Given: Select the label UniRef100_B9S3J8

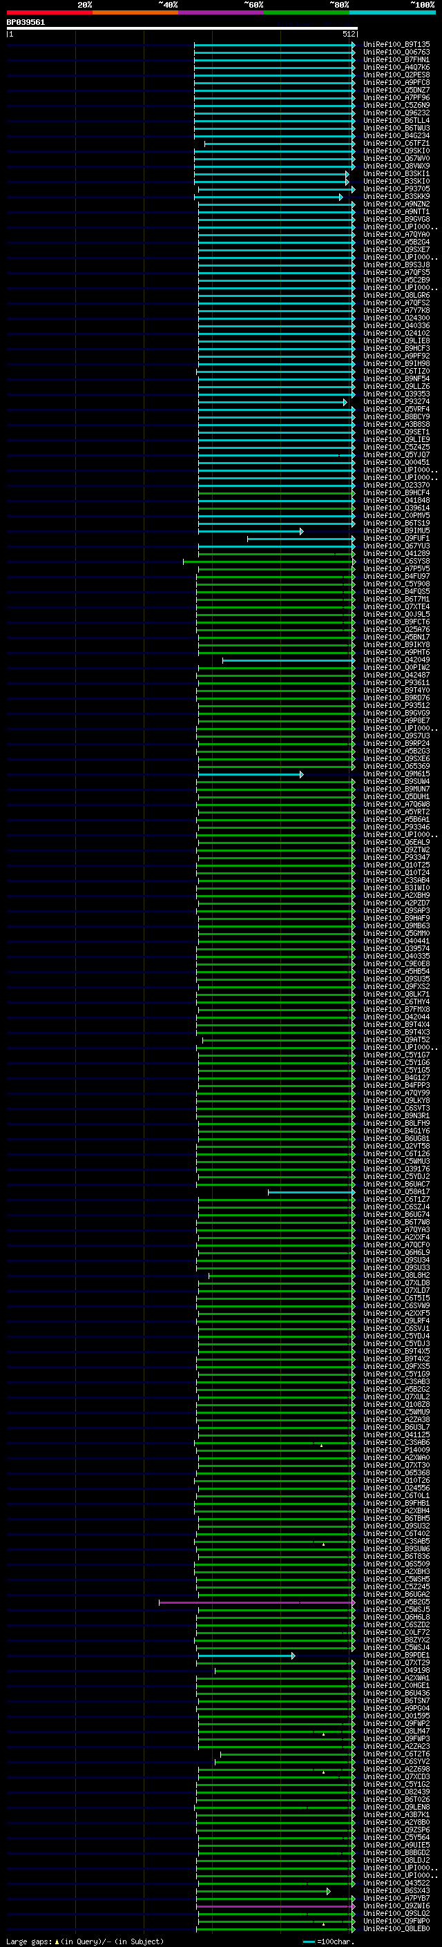Looking at the screenshot, I should [x=396, y=265].
